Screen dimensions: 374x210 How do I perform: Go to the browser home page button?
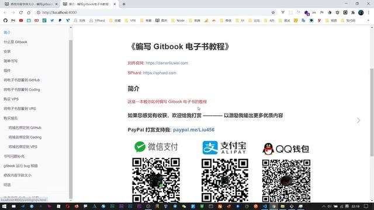click(29, 13)
